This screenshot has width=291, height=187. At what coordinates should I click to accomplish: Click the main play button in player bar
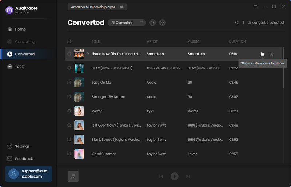pyautogui.click(x=175, y=176)
